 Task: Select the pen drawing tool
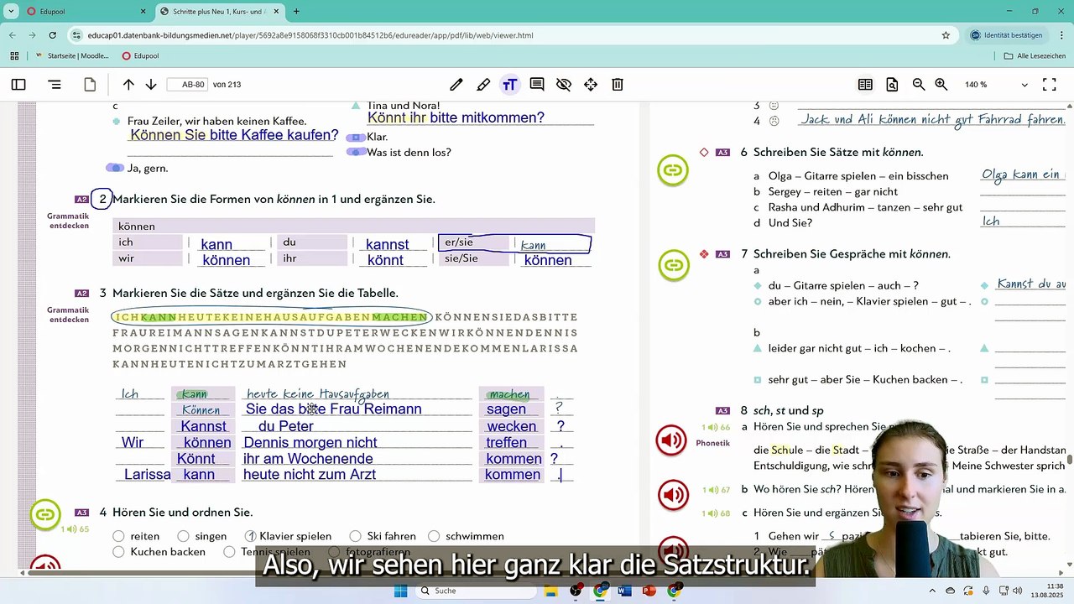click(456, 85)
